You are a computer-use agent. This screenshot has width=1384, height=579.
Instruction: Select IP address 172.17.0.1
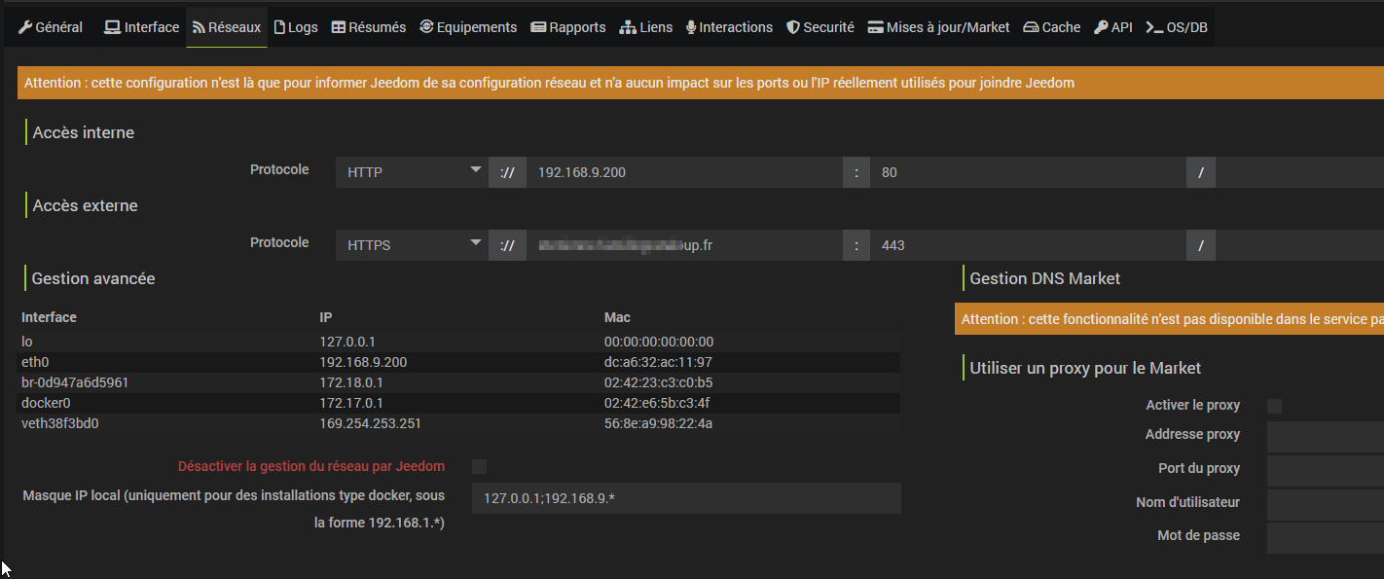click(351, 403)
